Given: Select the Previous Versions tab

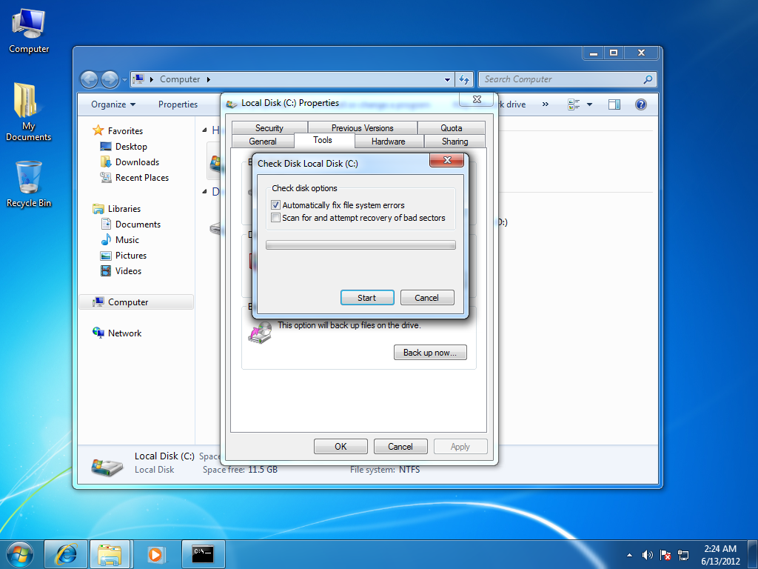Looking at the screenshot, I should click(x=362, y=127).
